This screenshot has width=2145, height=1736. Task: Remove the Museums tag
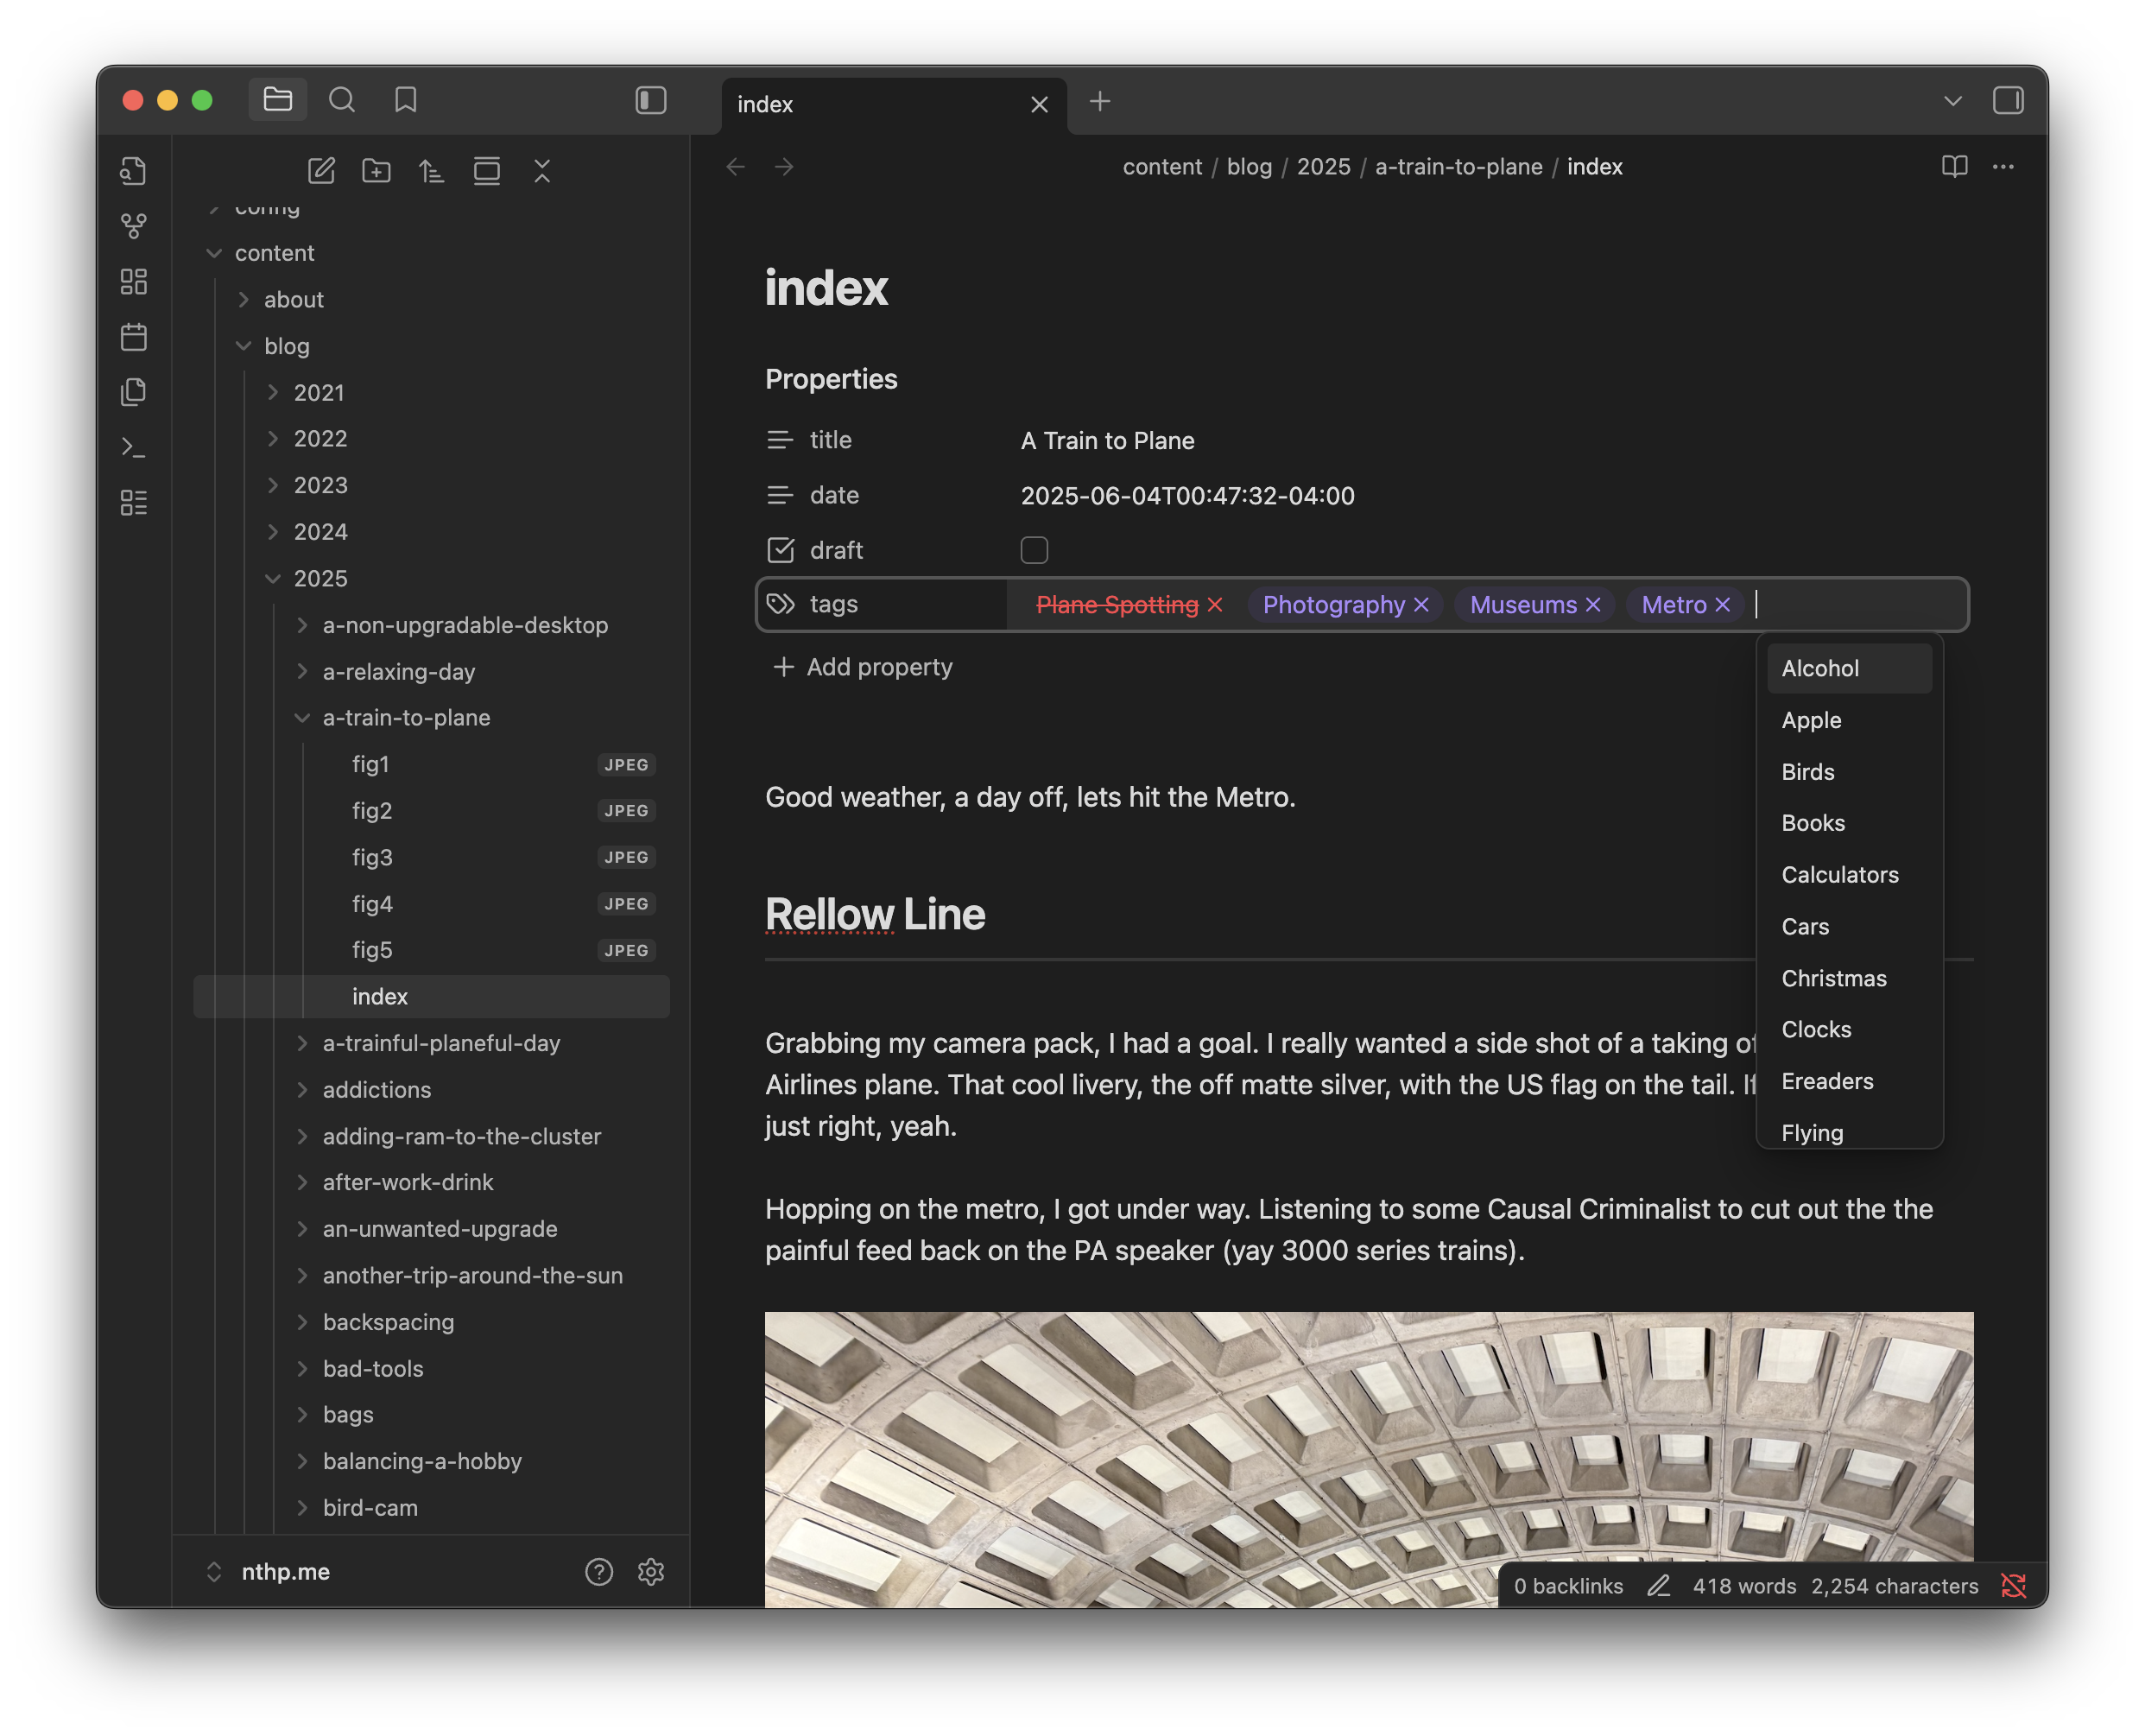1593,605
